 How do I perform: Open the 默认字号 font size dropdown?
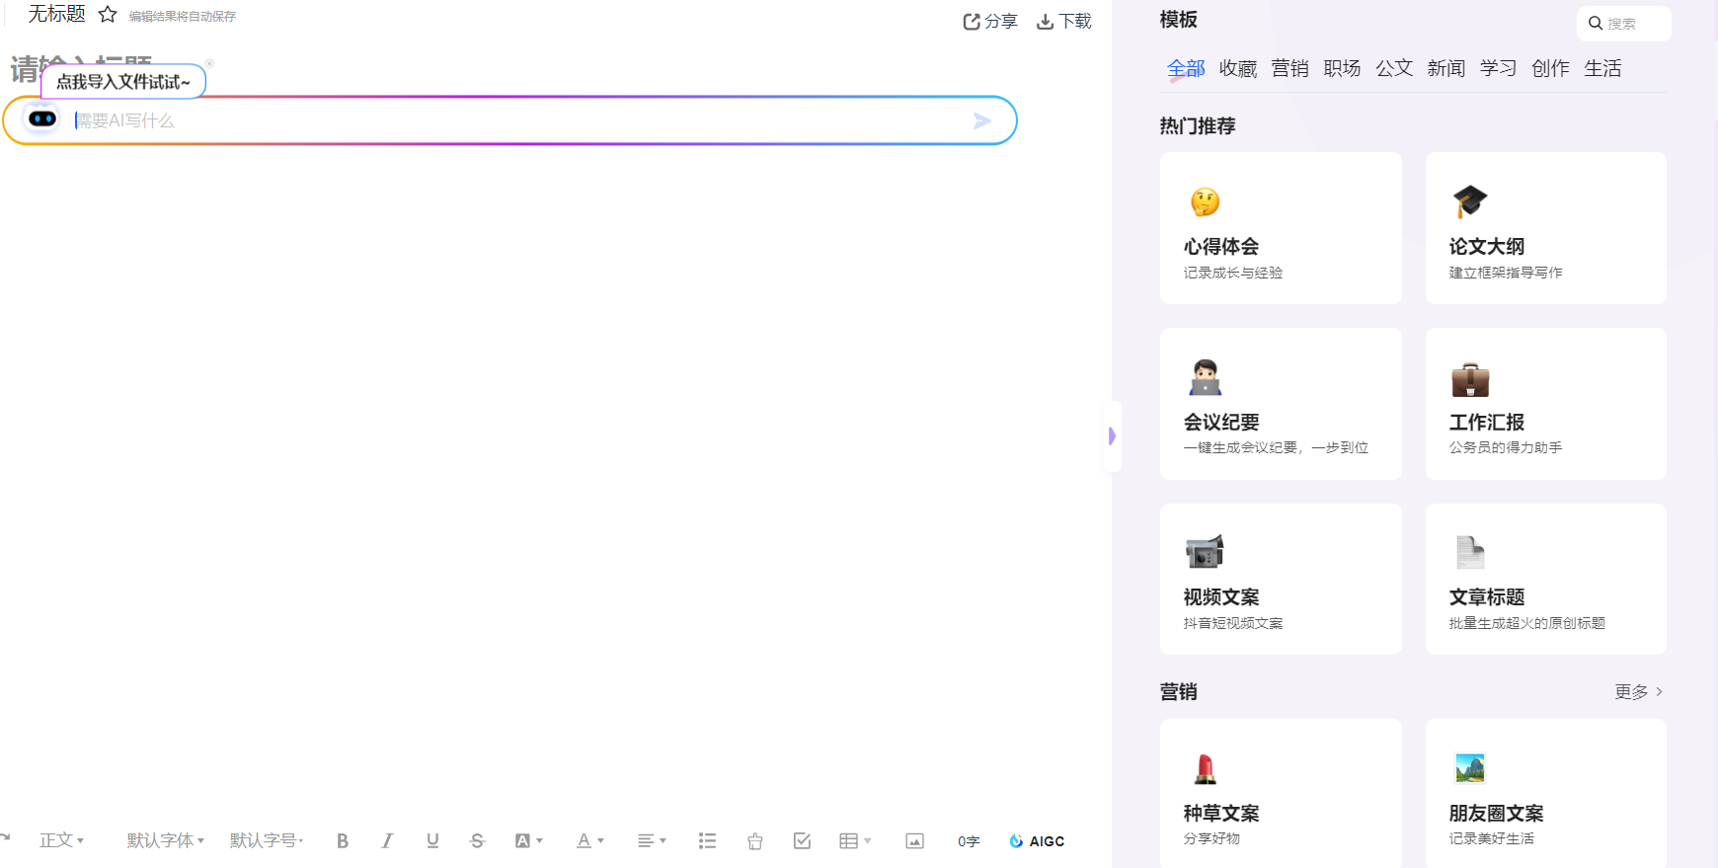pos(267,840)
